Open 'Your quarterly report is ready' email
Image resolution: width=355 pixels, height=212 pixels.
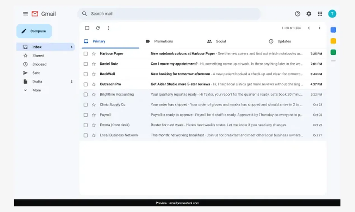coord(203,95)
